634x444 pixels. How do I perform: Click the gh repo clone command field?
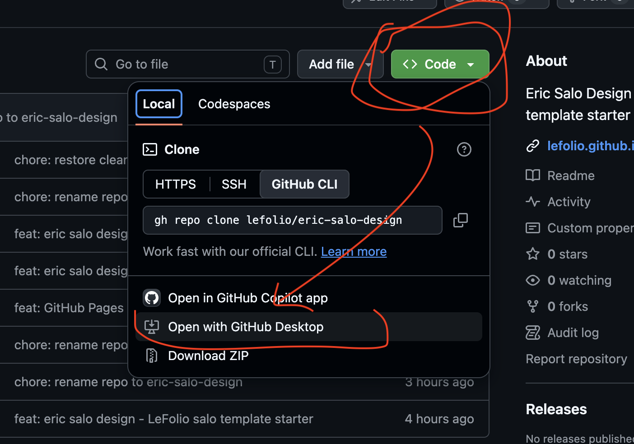293,220
